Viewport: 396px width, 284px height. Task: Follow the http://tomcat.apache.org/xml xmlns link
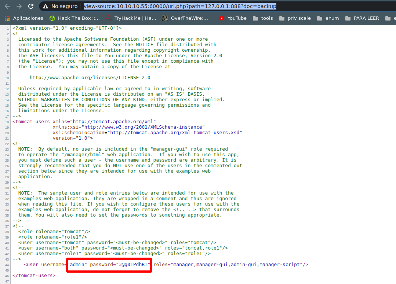click(113, 122)
